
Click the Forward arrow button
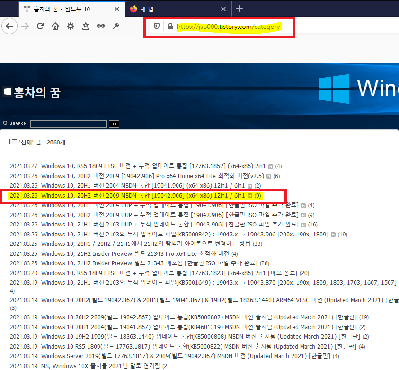pos(25,26)
